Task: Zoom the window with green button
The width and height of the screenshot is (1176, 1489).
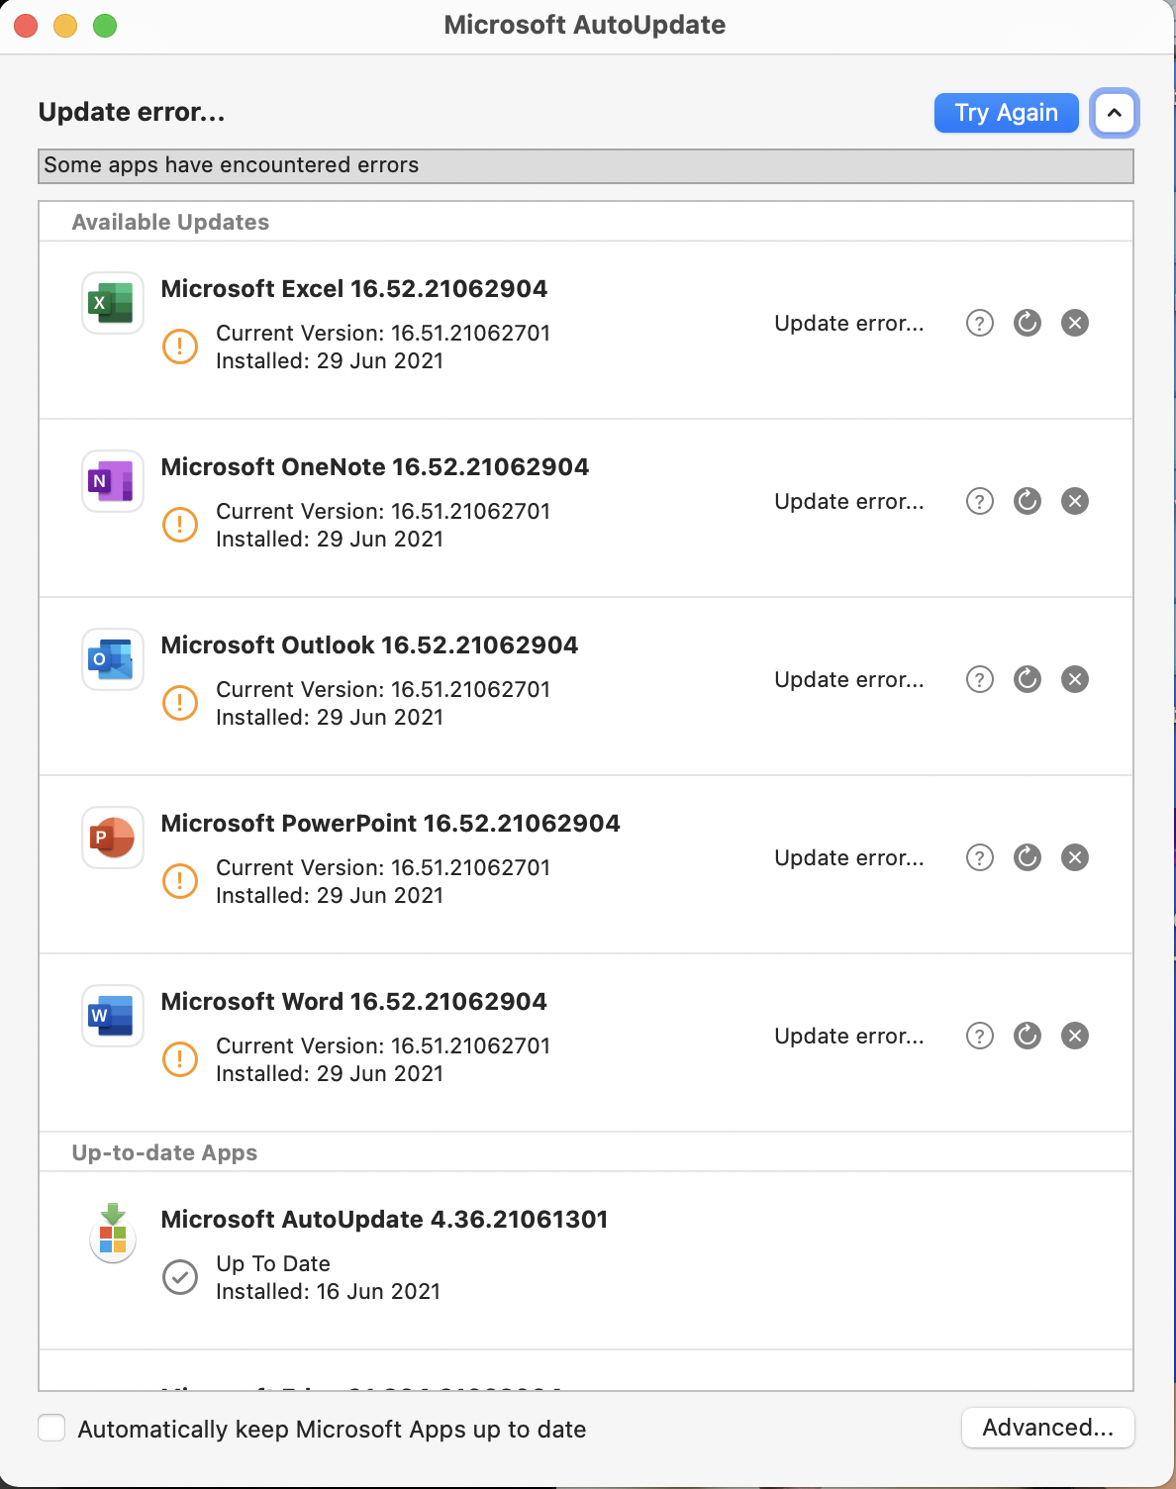Action: (x=105, y=26)
